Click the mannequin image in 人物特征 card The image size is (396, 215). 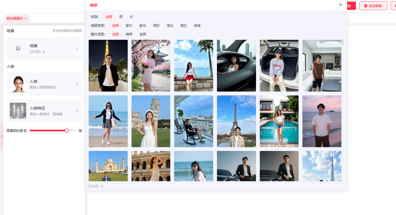tap(18, 111)
